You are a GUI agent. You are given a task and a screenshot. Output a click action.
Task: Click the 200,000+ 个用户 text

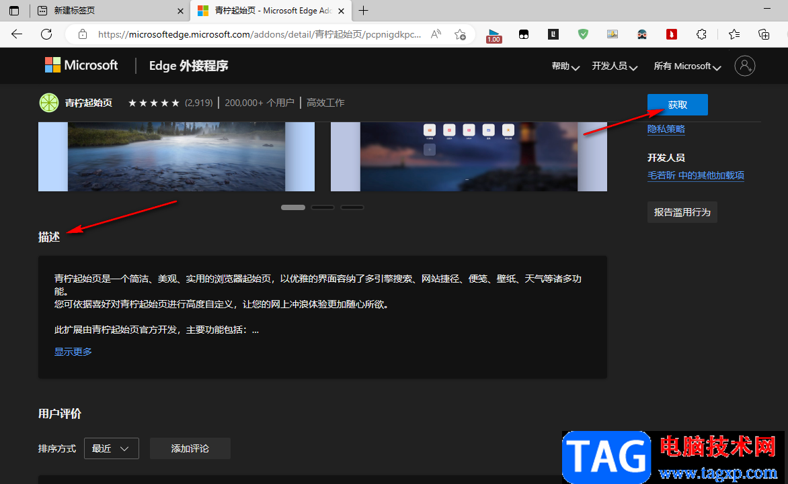click(x=260, y=103)
